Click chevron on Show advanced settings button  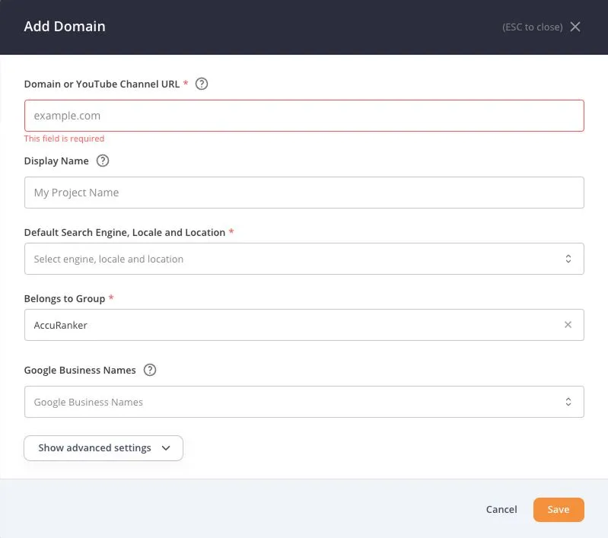[x=166, y=448]
